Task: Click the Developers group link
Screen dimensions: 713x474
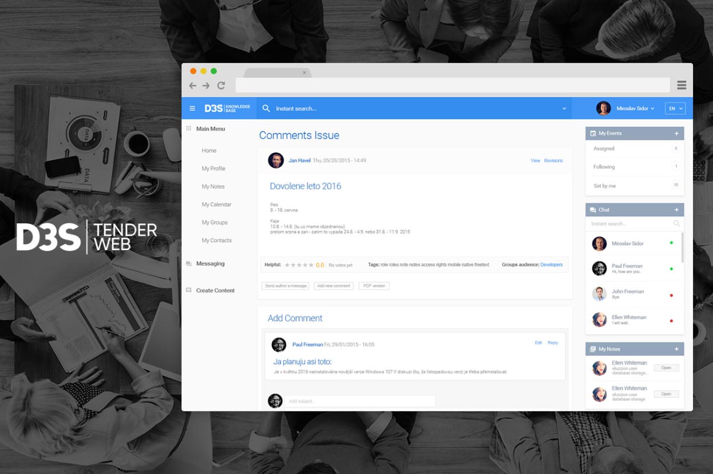Action: (551, 265)
